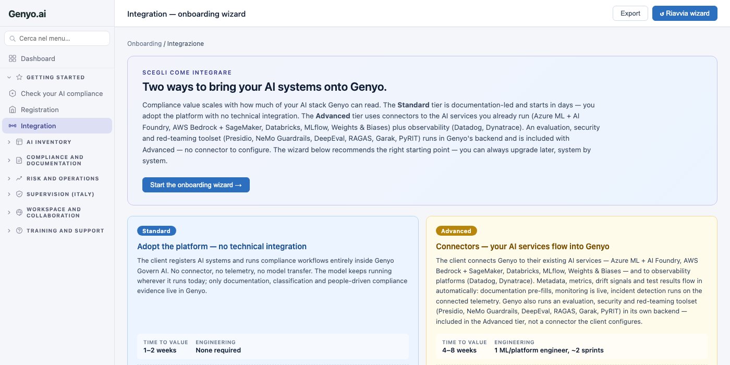The height and width of the screenshot is (365, 730).
Task: Start the onboarding wizard
Action: pos(196,185)
